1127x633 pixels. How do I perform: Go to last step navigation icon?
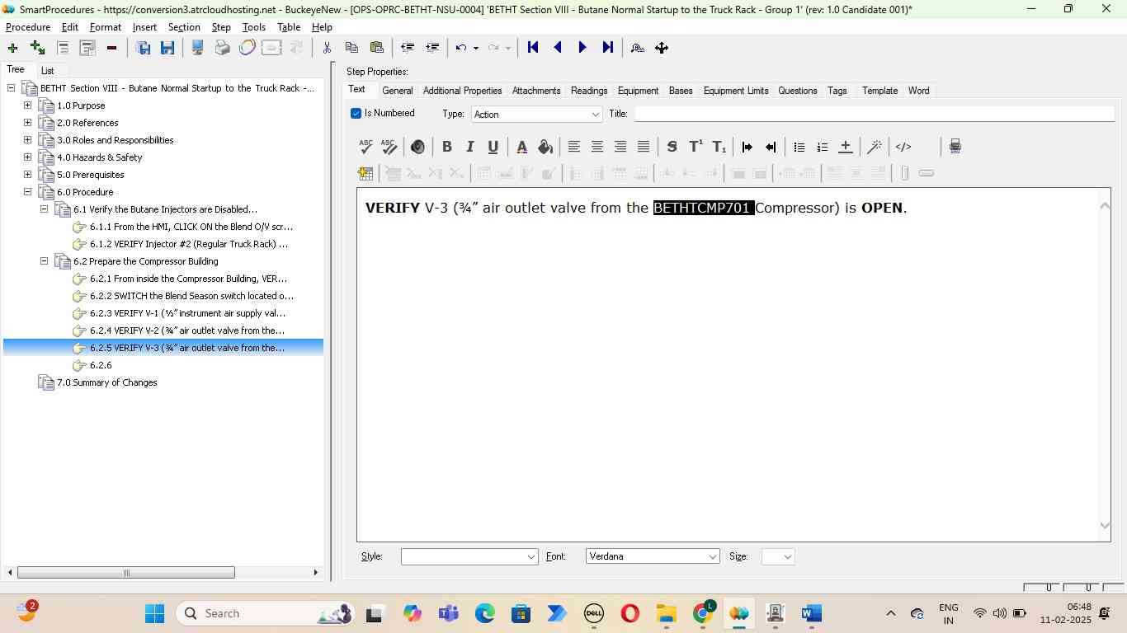click(608, 48)
